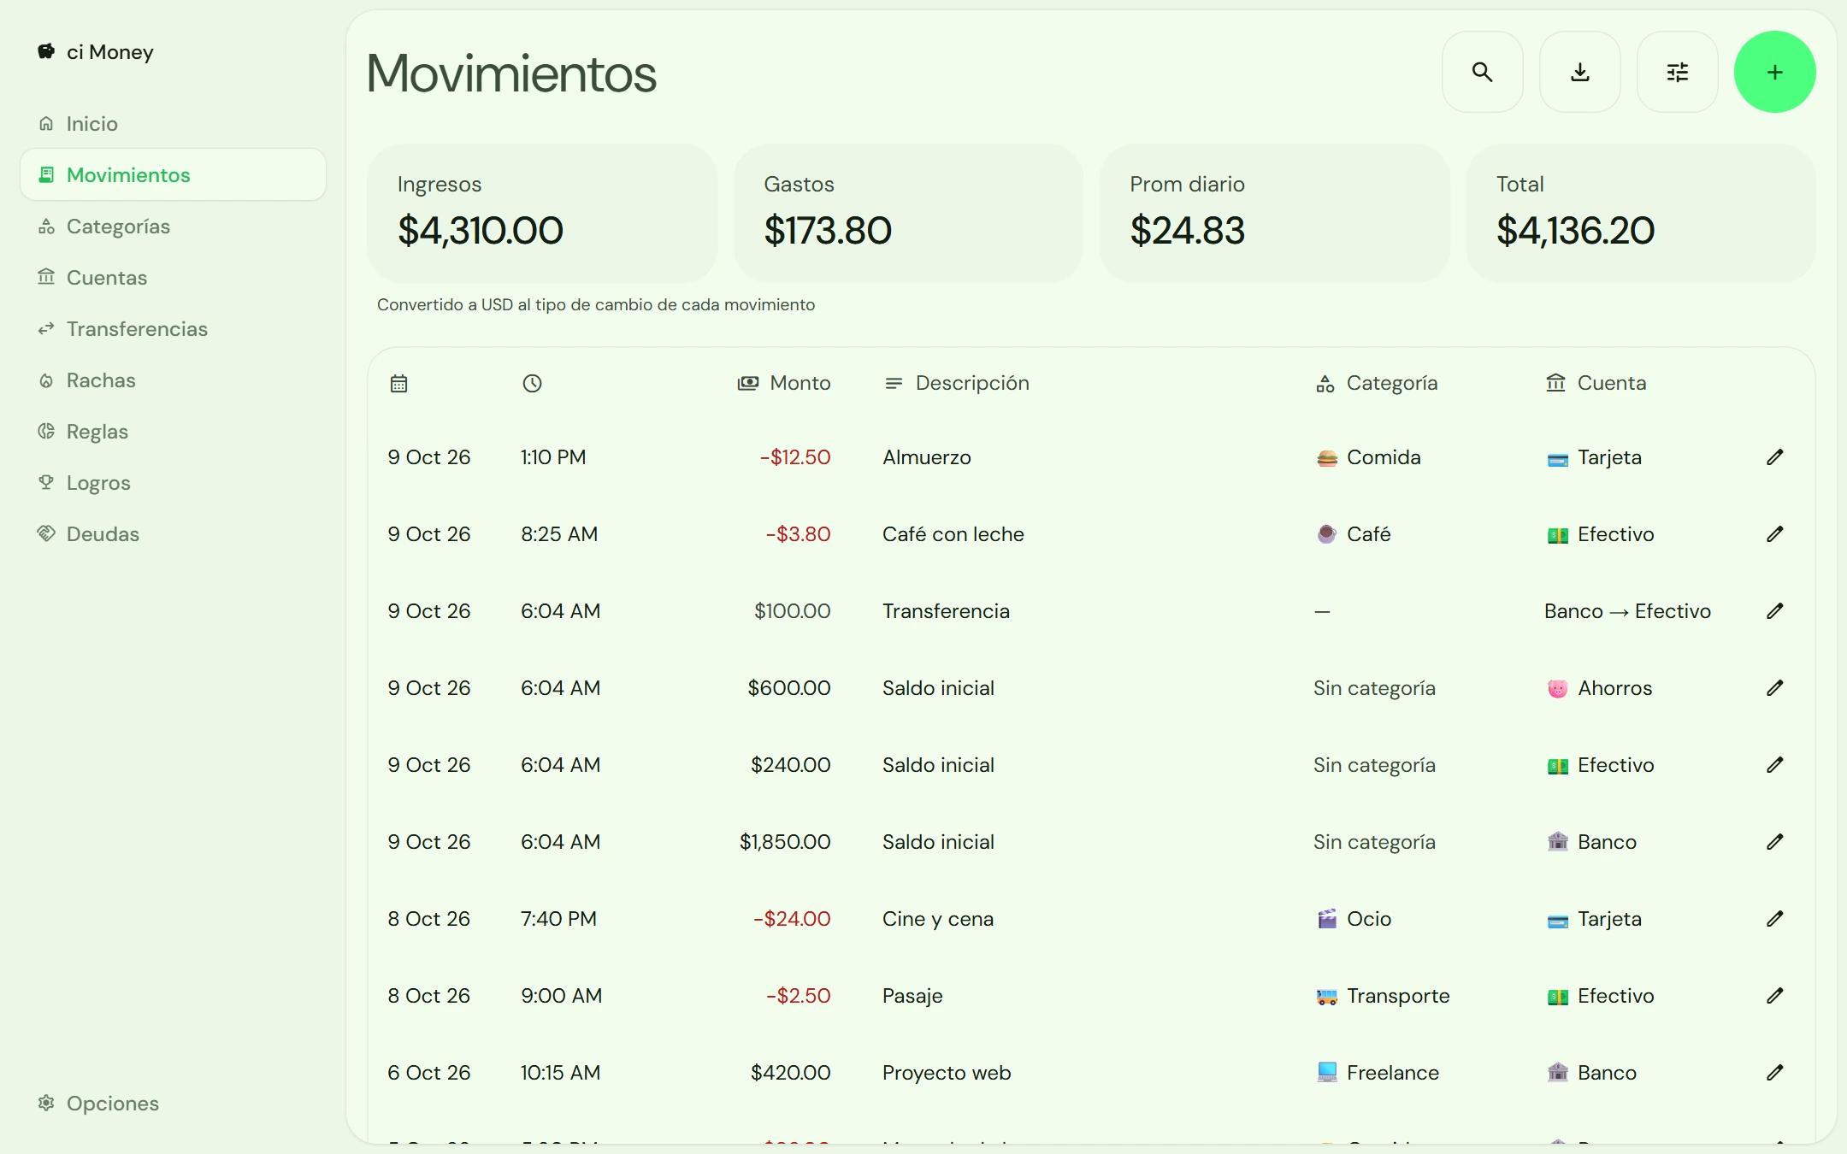The height and width of the screenshot is (1154, 1847).
Task: Click the Prom diario summary card
Action: [1274, 213]
